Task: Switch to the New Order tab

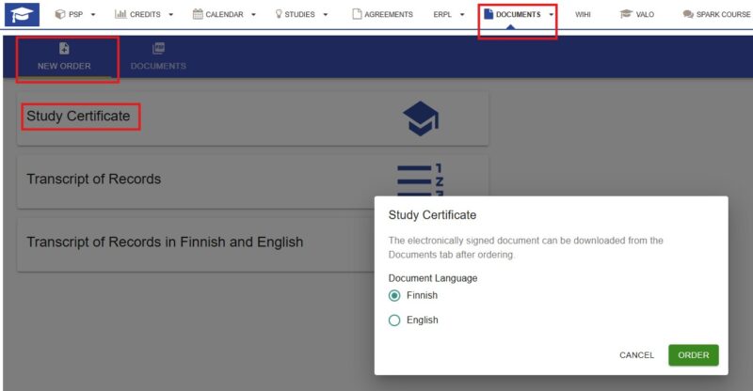Action: point(64,56)
